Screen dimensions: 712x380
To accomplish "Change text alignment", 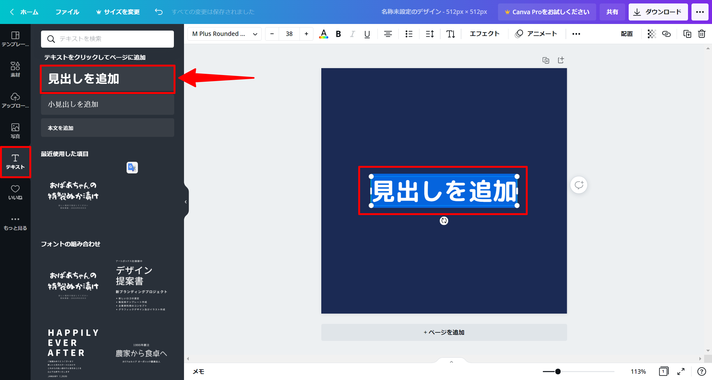I will tap(388, 34).
